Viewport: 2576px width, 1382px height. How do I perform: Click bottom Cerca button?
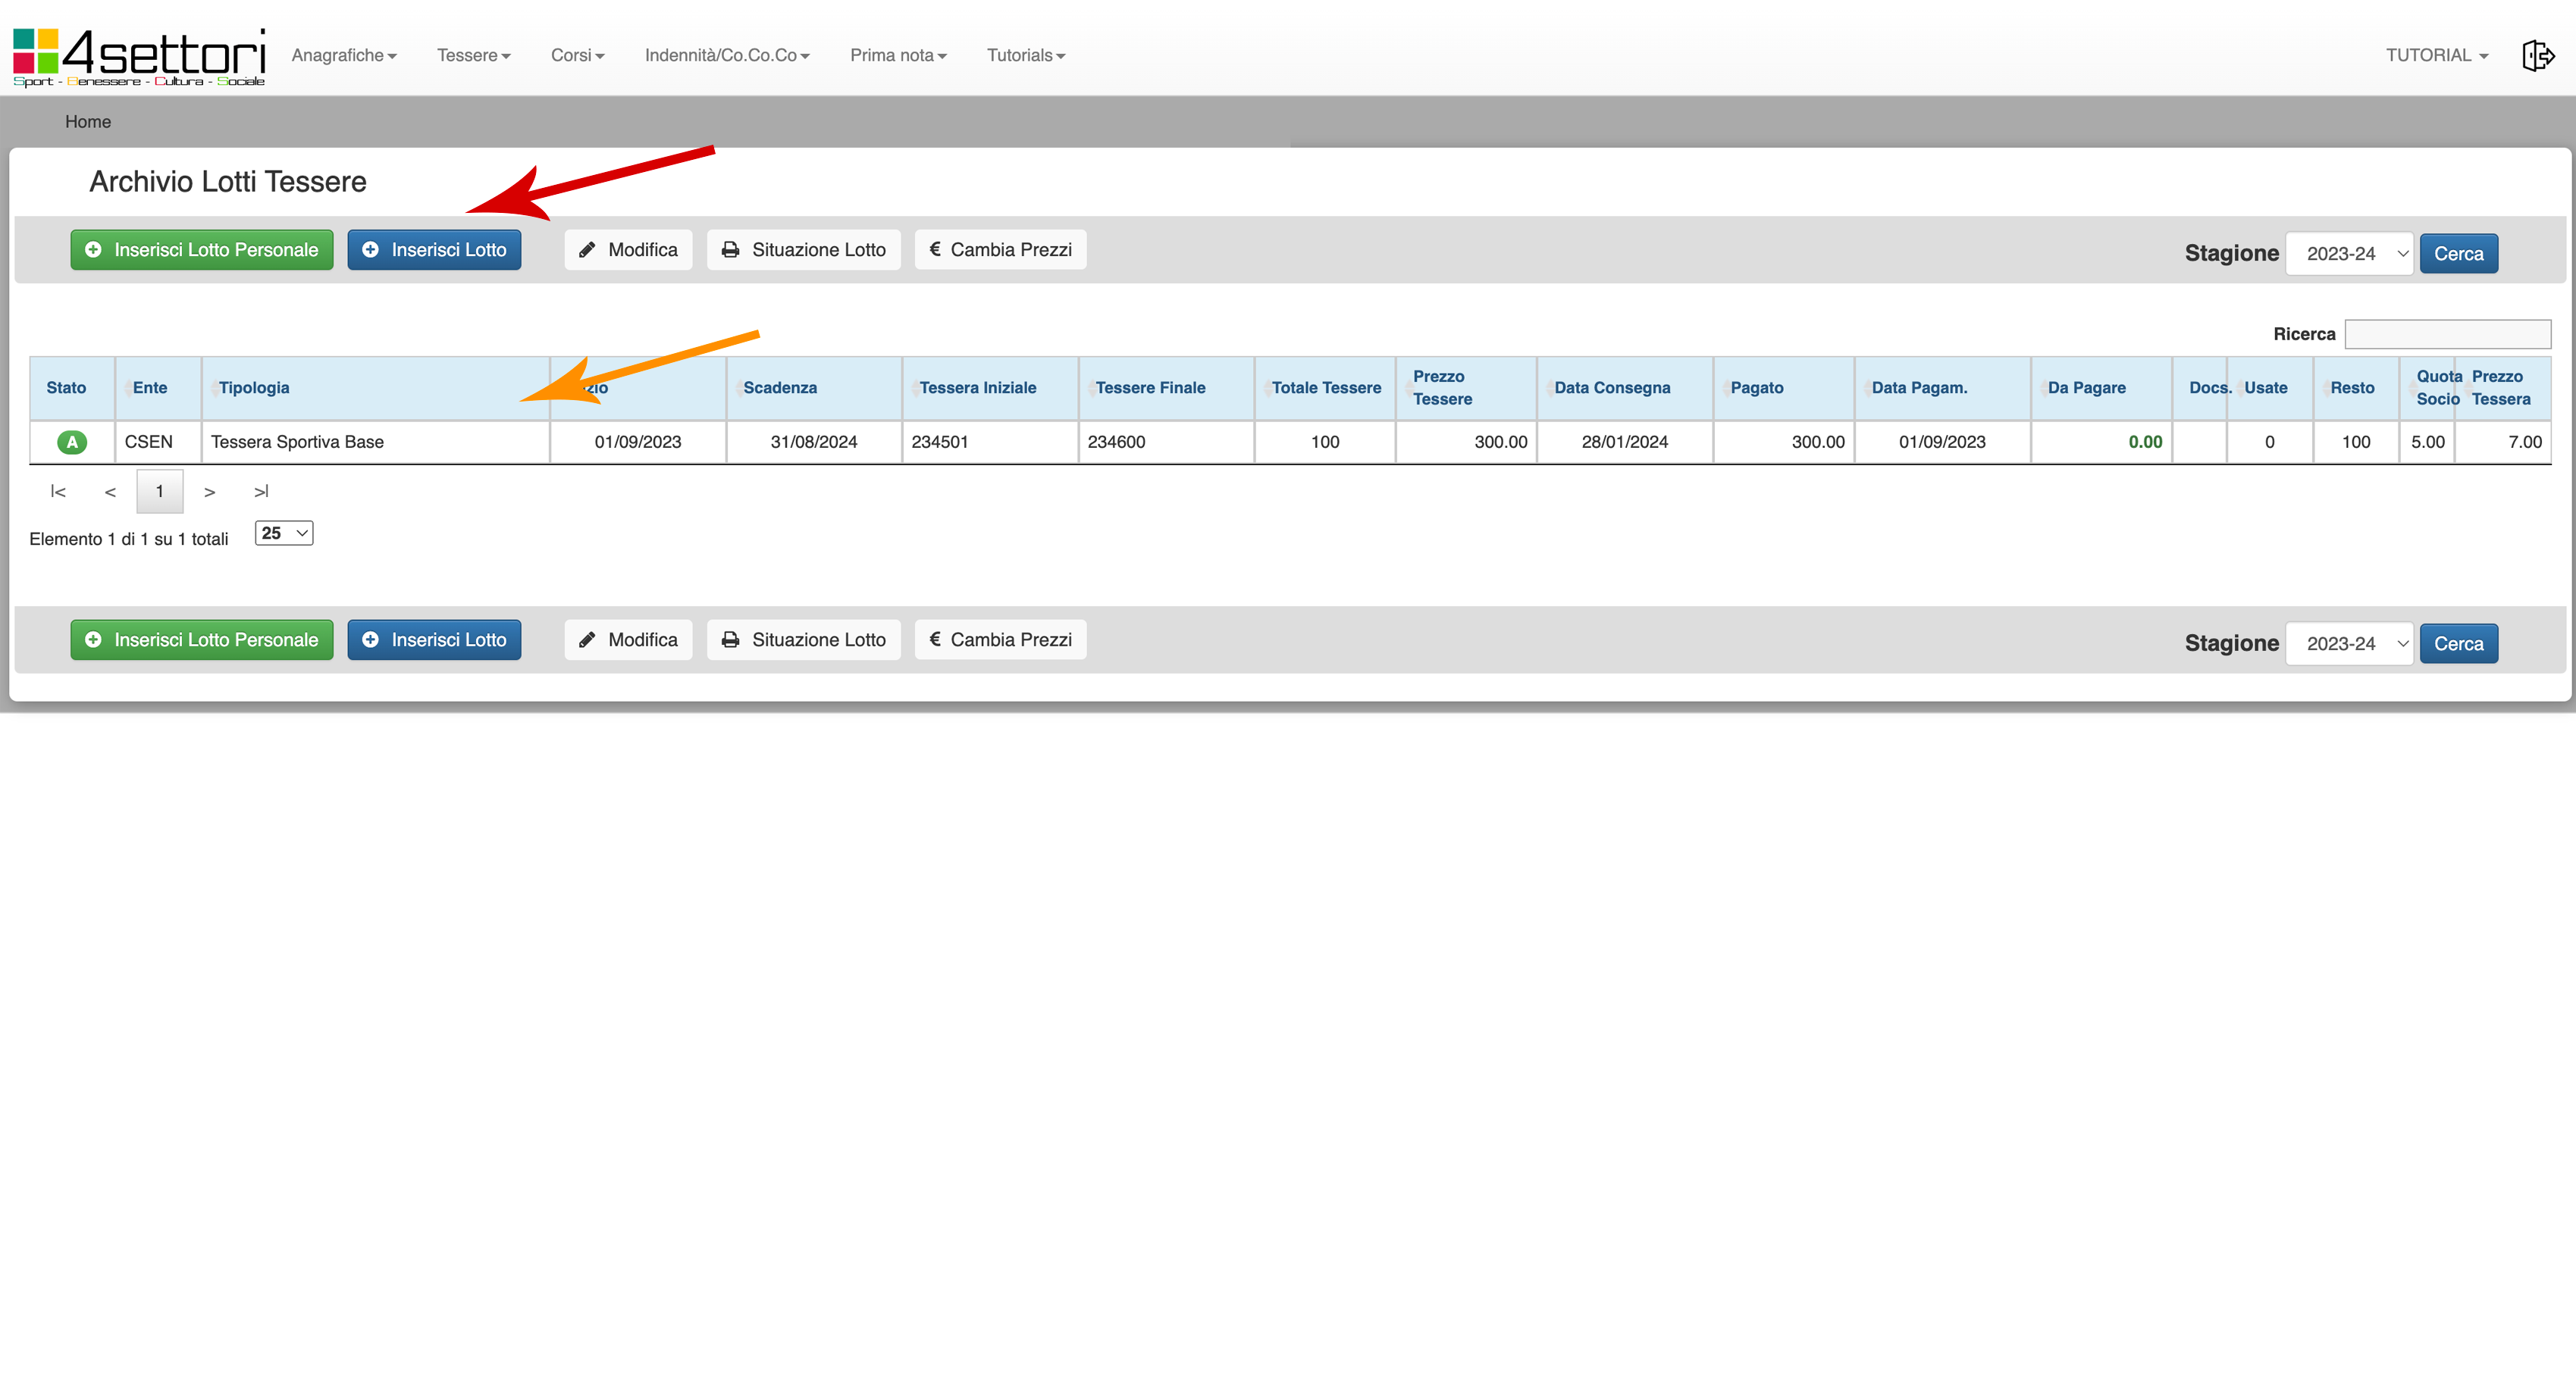click(2458, 643)
